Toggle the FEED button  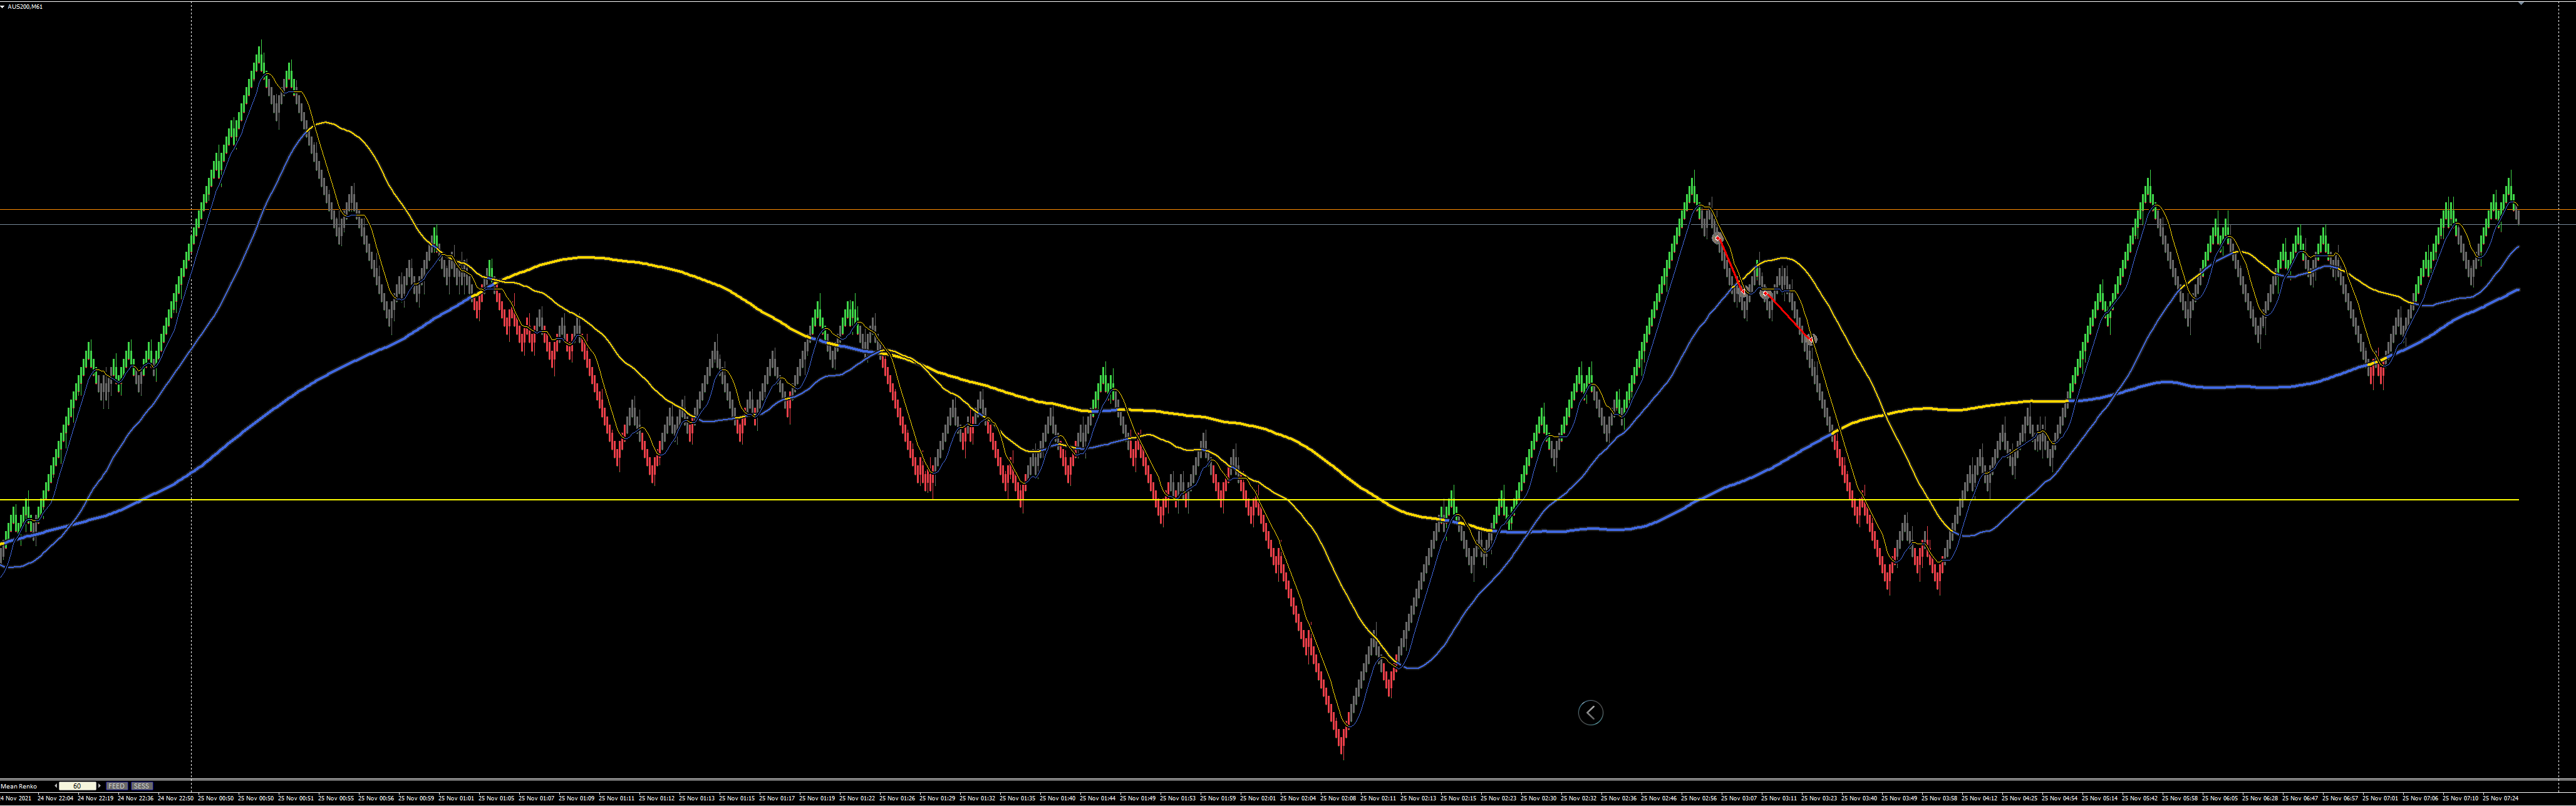117,786
